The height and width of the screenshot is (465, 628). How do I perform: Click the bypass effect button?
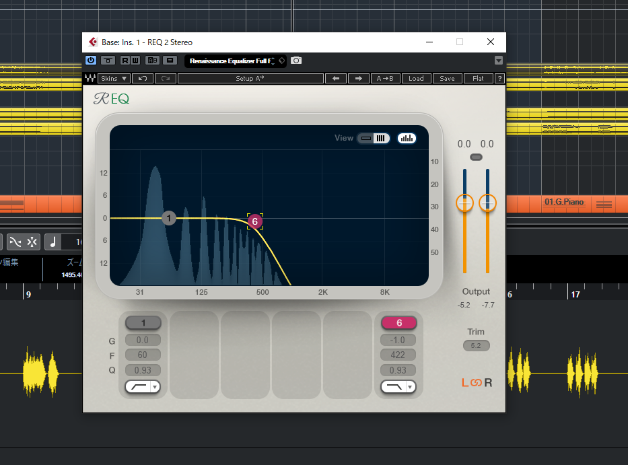pos(108,61)
